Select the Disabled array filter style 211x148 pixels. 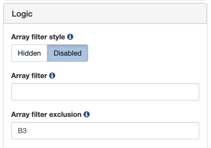coord(67,53)
